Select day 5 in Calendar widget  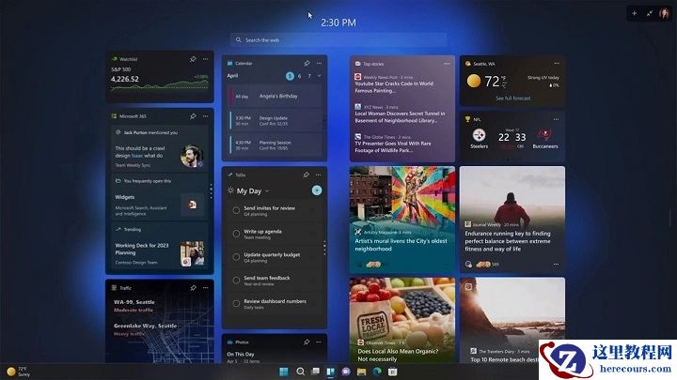(x=290, y=76)
